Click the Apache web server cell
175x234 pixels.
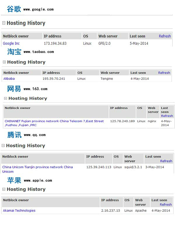click(141, 211)
